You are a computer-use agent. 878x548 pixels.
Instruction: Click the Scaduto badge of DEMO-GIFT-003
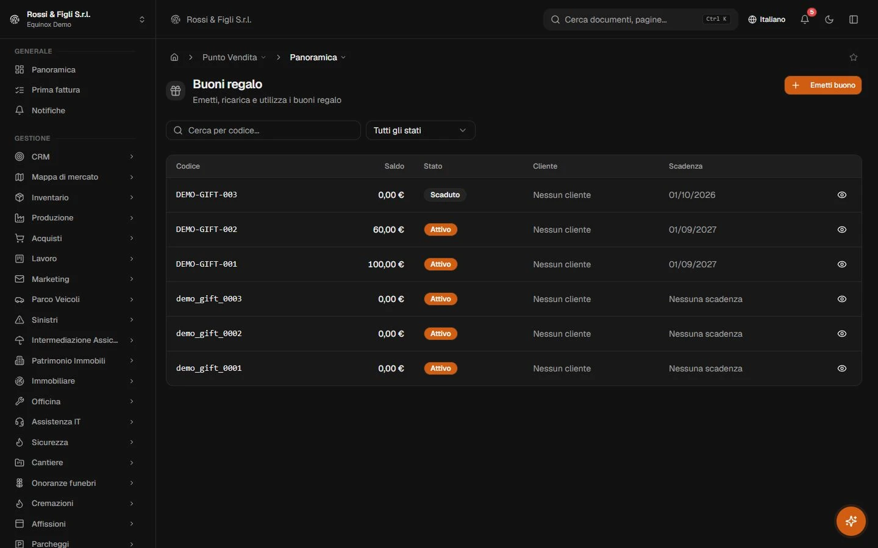[x=445, y=195]
